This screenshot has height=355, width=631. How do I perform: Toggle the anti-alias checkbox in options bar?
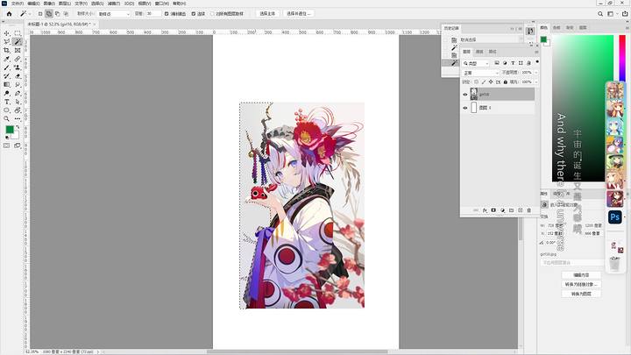pos(167,14)
